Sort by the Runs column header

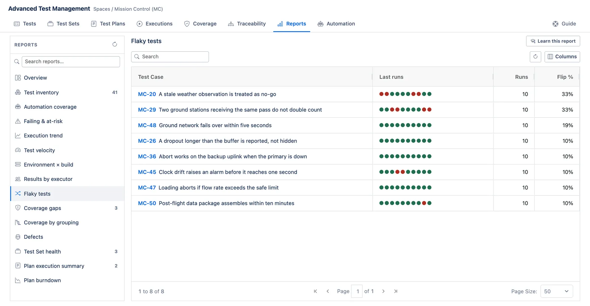coord(521,77)
